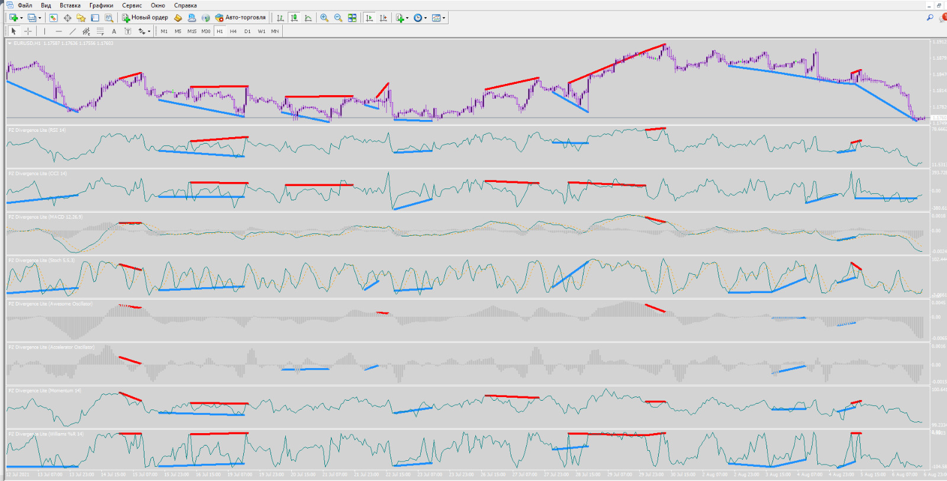Screen dimensions: 947x481
Task: Switch chart to Line Chart mode
Action: pyautogui.click(x=308, y=18)
